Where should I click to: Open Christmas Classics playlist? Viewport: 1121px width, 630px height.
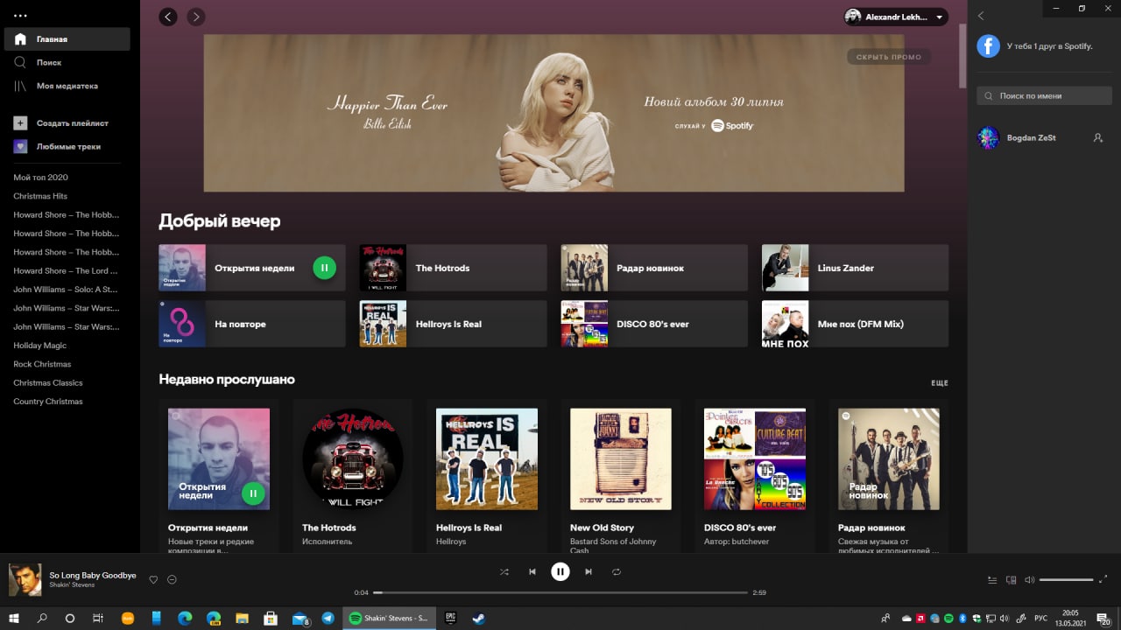(48, 382)
